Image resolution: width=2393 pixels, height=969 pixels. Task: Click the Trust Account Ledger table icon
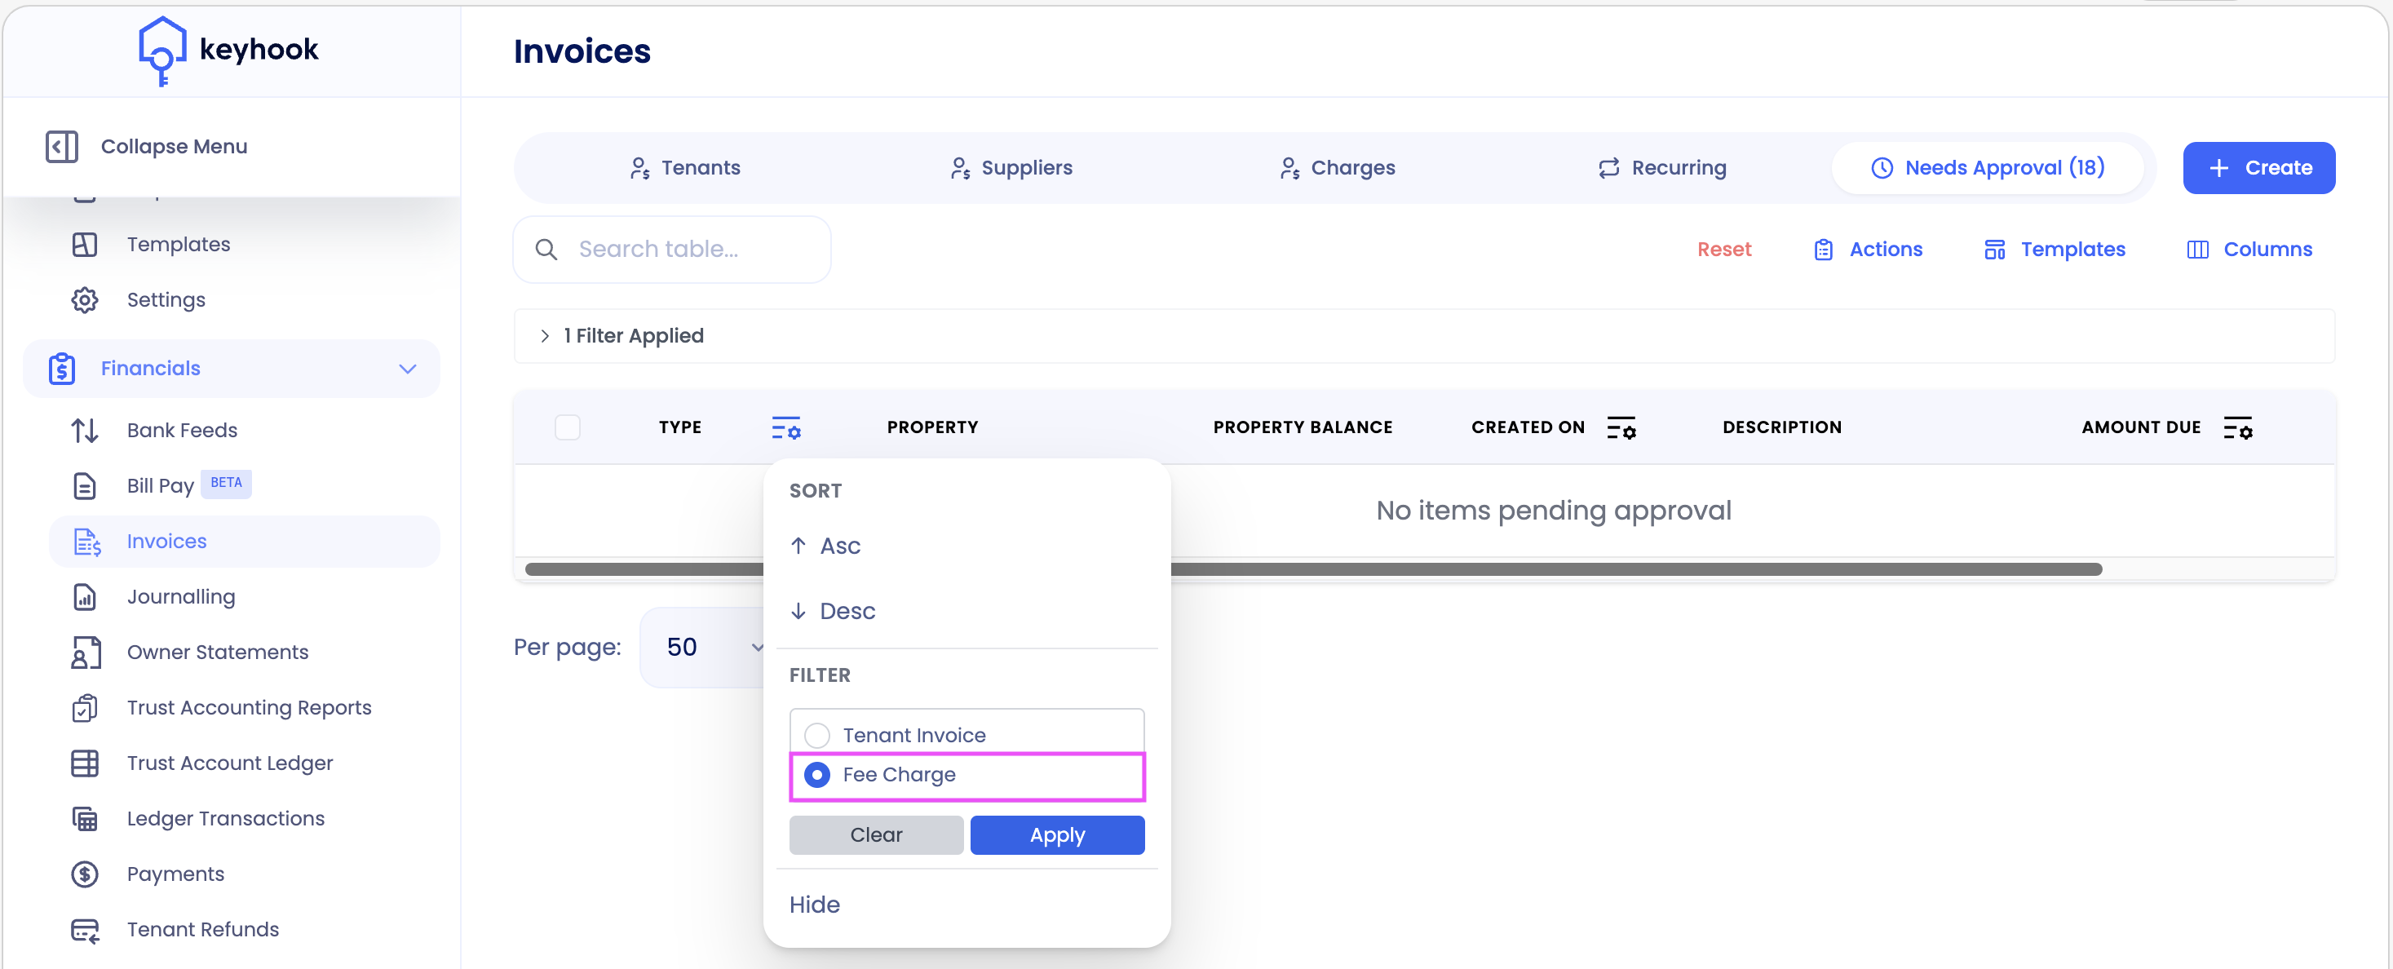tap(85, 763)
